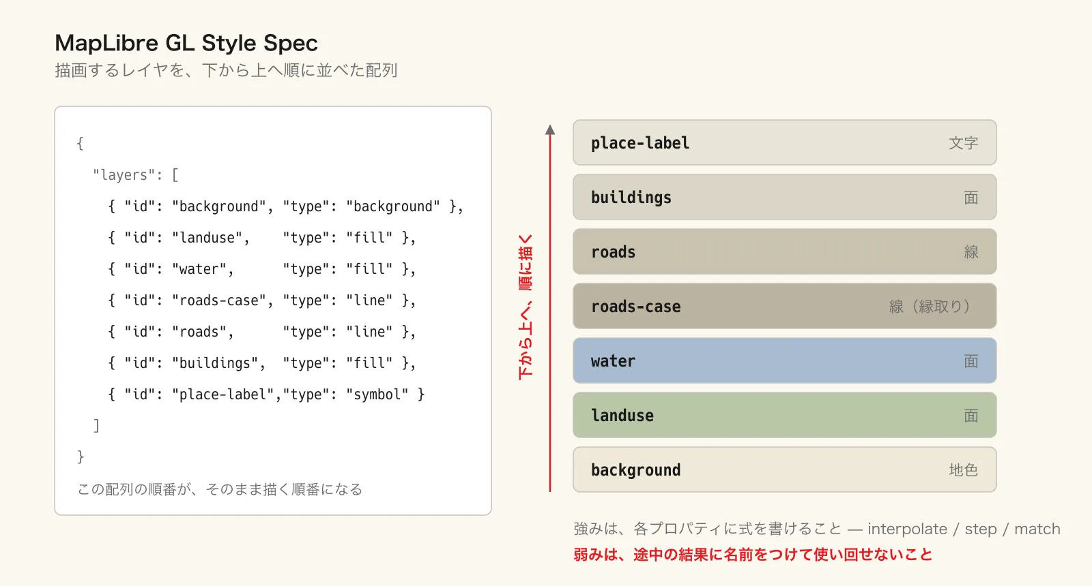Select the roads layer bar

pos(785,251)
